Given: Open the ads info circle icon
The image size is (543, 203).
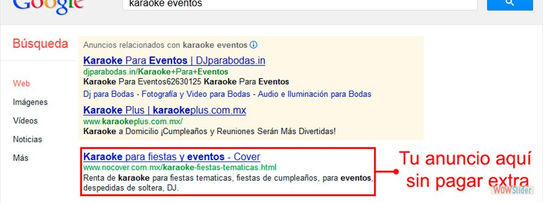Looking at the screenshot, I should 253,45.
